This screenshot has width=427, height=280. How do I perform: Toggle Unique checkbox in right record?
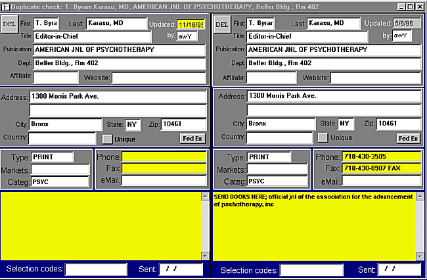pyautogui.click(x=323, y=138)
